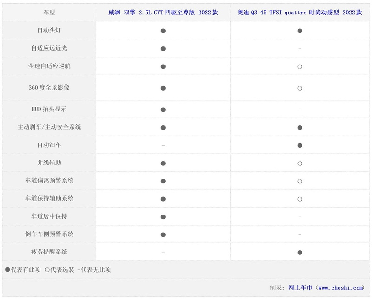Select the 自动泊车 row label

(49, 145)
